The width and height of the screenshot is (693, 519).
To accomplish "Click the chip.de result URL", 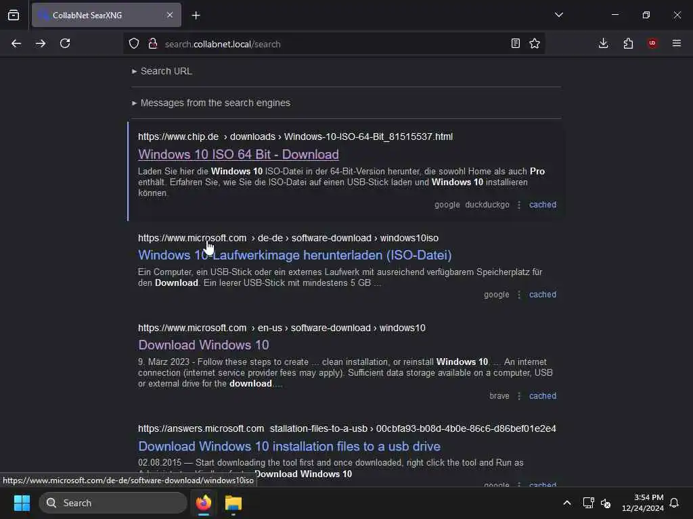I will tap(295, 137).
